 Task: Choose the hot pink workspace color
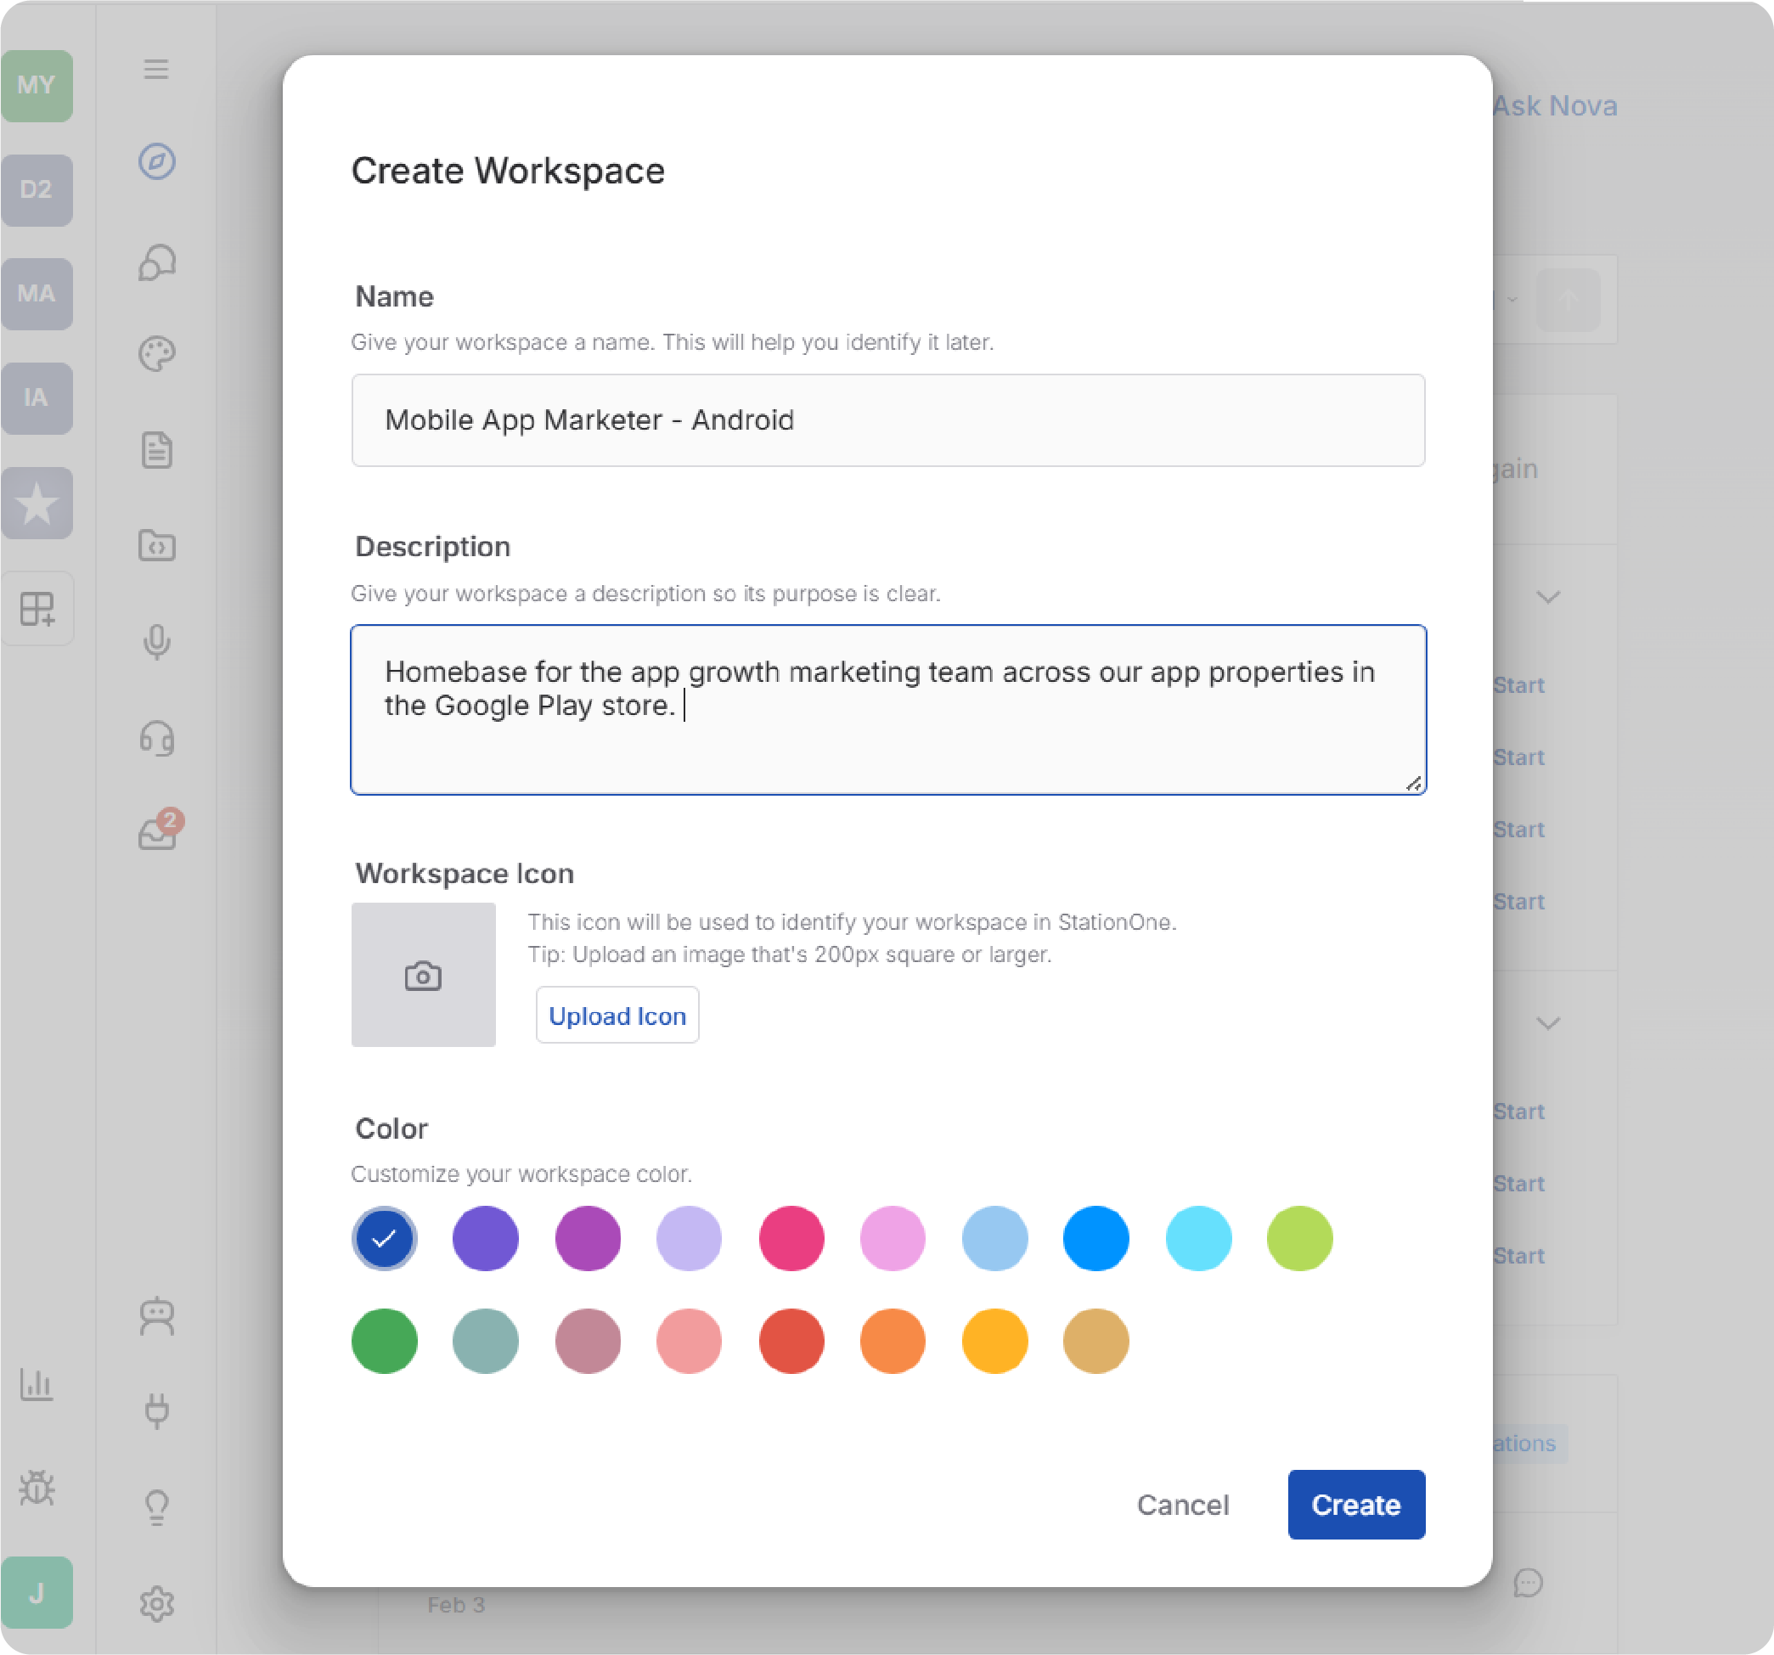[x=791, y=1238]
